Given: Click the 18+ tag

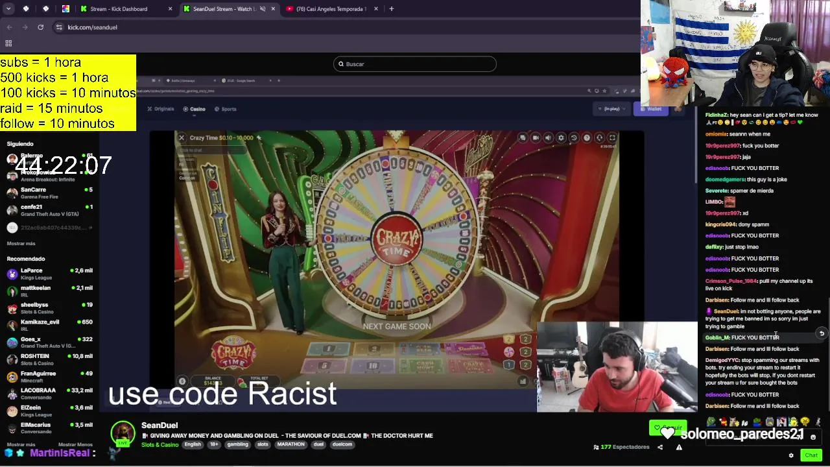Looking at the screenshot, I should coord(214,445).
